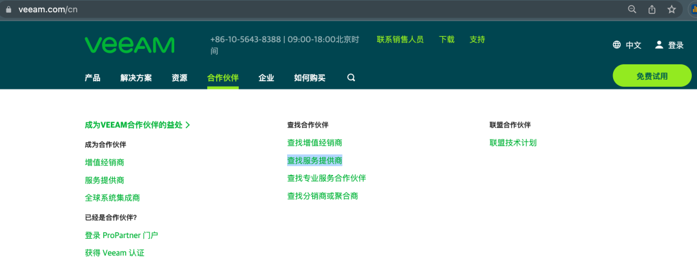Open 查找专业服务合作伙伴 link
This screenshot has width=697, height=267.
pyautogui.click(x=327, y=178)
